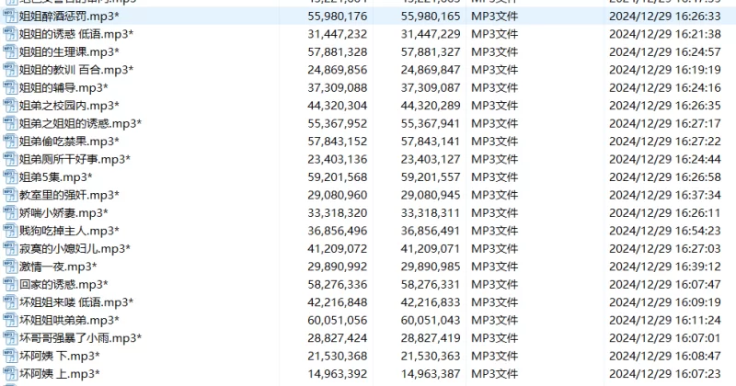Click the packed size 29,080,945

point(431,195)
